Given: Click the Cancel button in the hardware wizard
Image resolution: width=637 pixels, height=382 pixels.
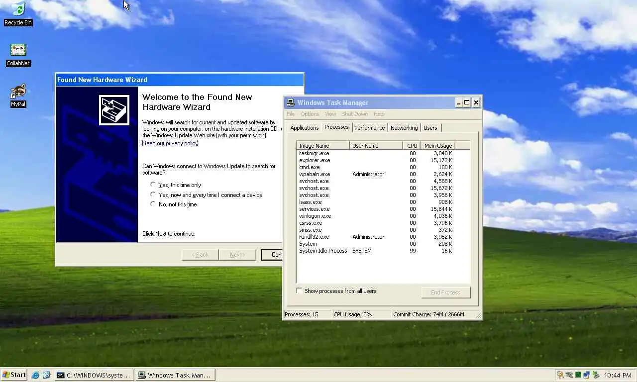Looking at the screenshot, I should [272, 255].
